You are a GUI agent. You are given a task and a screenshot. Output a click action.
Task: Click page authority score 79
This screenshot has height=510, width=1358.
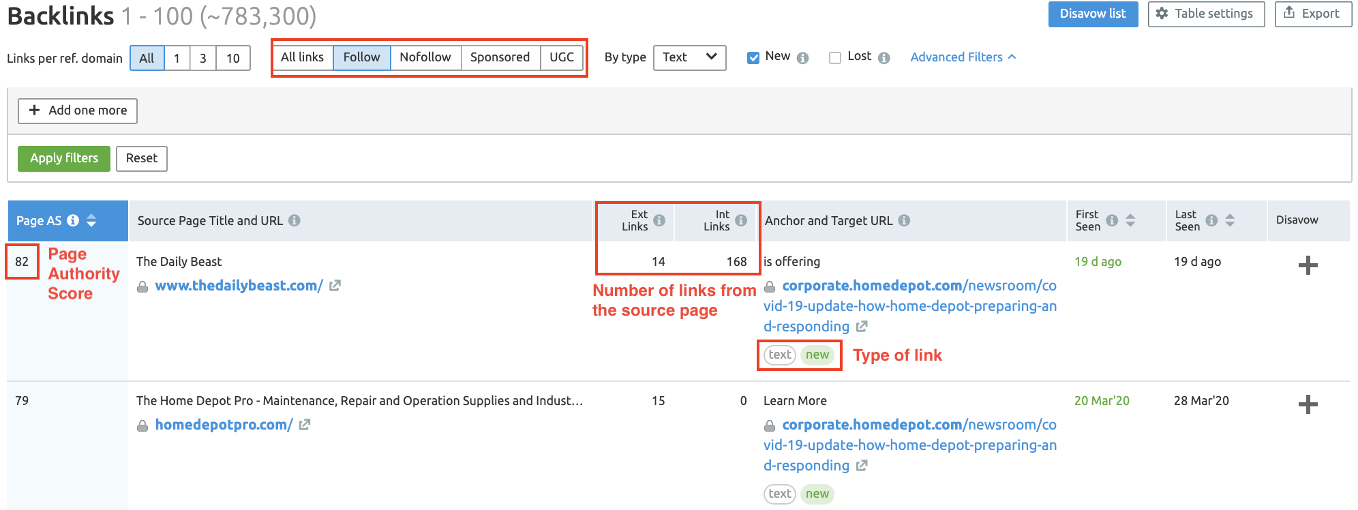click(22, 401)
